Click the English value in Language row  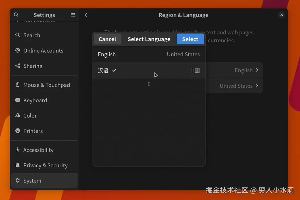click(x=243, y=70)
